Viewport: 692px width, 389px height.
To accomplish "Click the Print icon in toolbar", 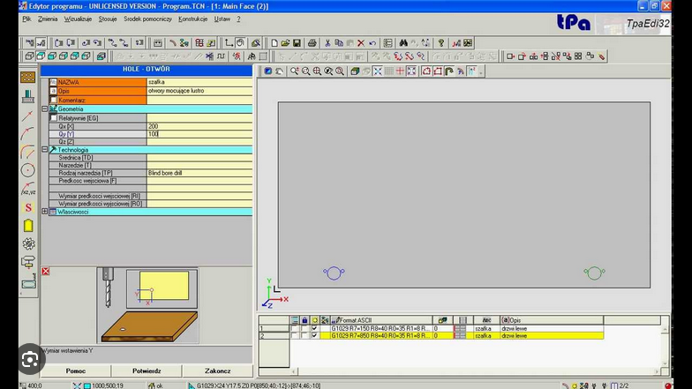I will (x=311, y=42).
